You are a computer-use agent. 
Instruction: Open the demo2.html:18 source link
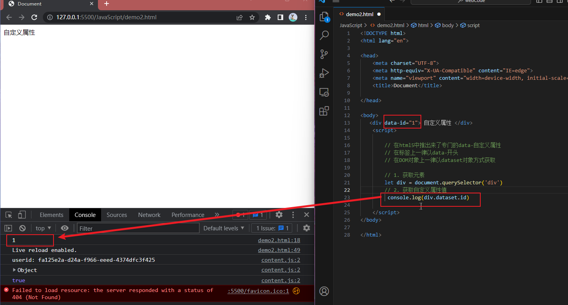click(279, 240)
